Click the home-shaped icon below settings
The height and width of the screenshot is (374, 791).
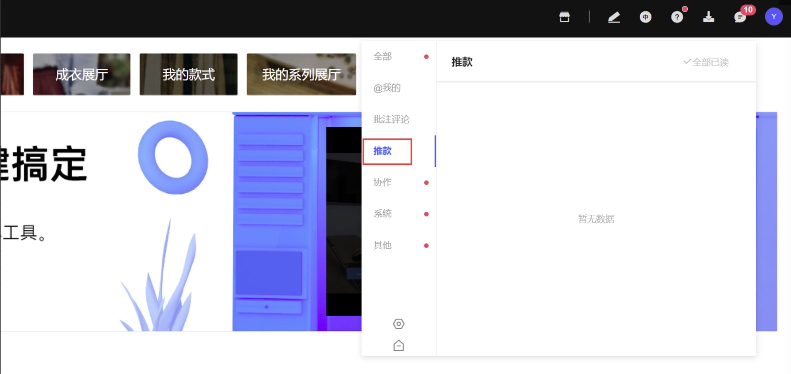398,345
